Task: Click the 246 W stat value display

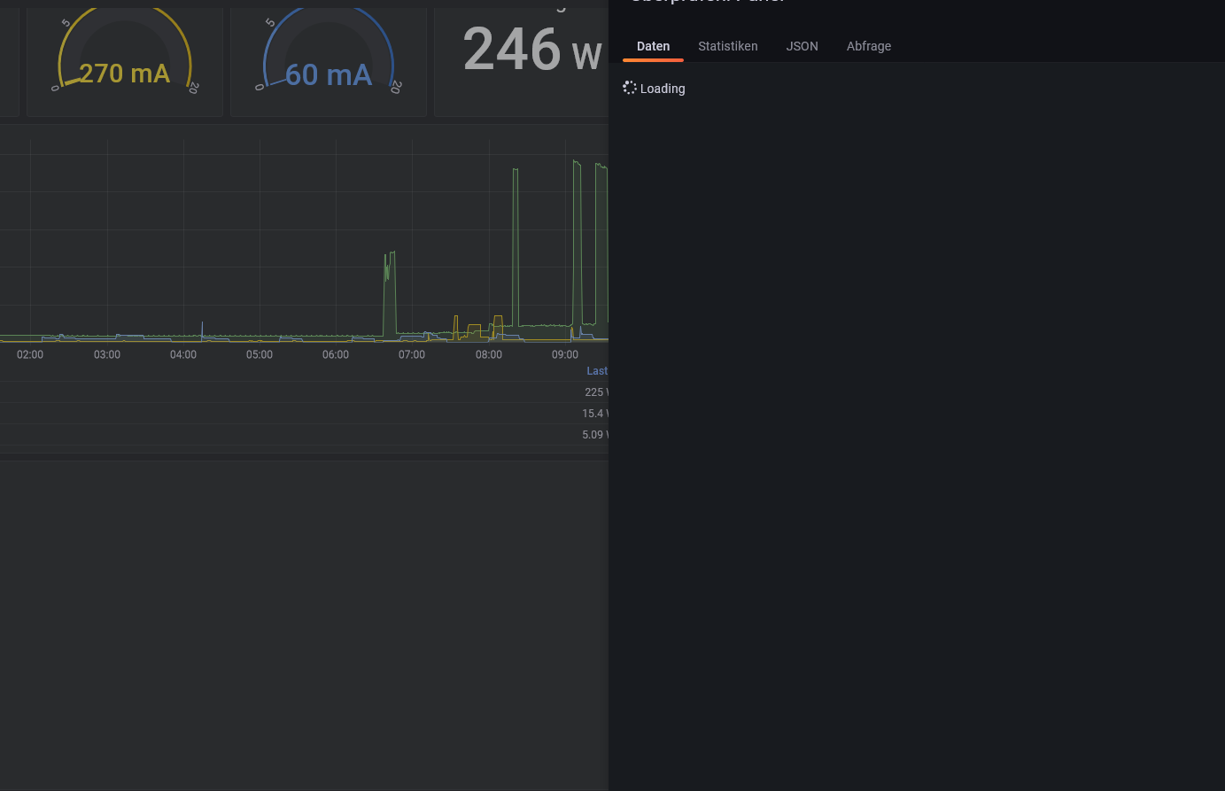Action: tap(512, 50)
